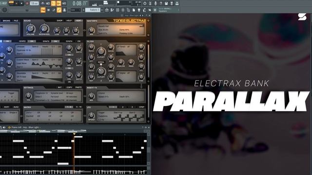Click the save project icon in top toolbar
Screen dimensions: 312x175
166,3
